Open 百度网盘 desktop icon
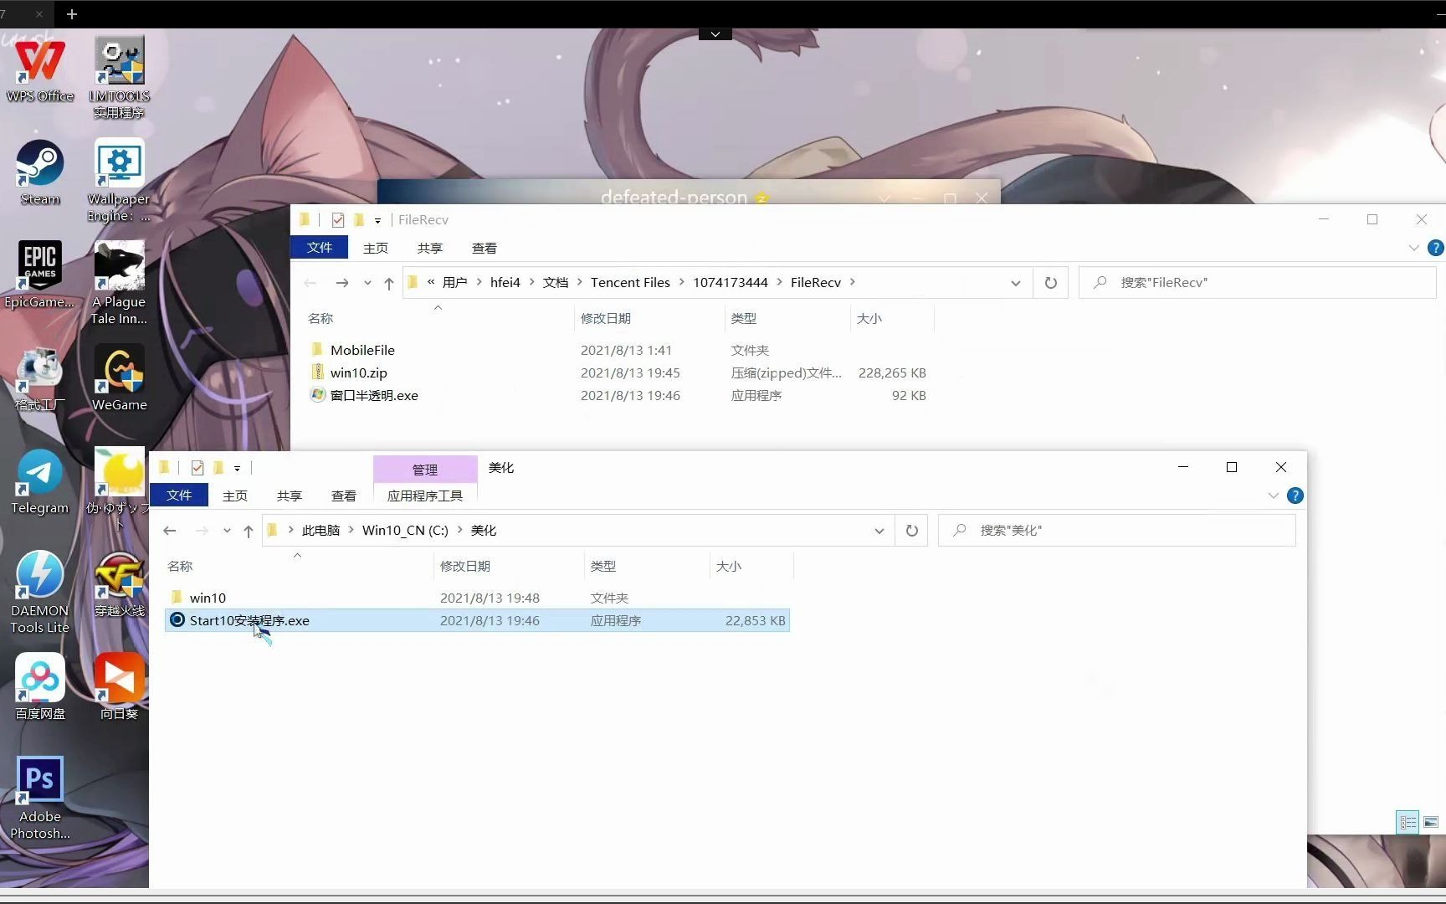The image size is (1446, 904). 39,687
